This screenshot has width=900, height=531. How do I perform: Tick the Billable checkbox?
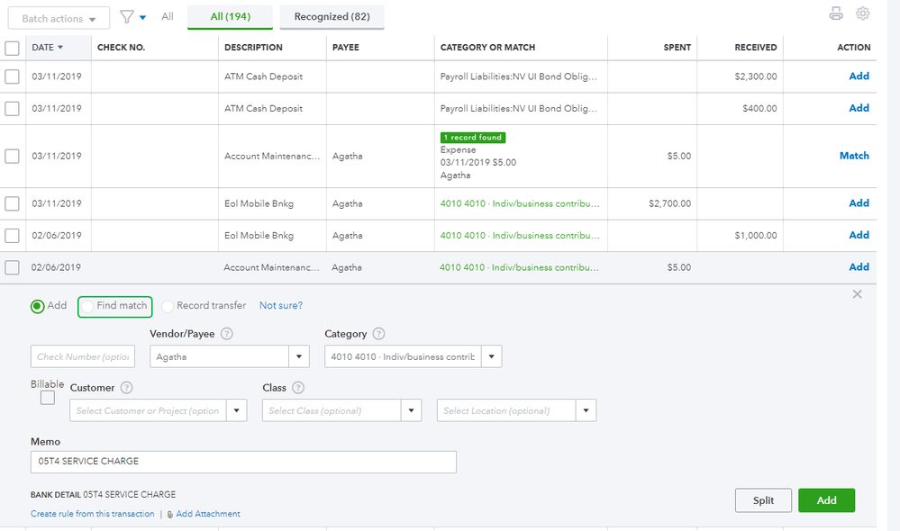coord(48,398)
